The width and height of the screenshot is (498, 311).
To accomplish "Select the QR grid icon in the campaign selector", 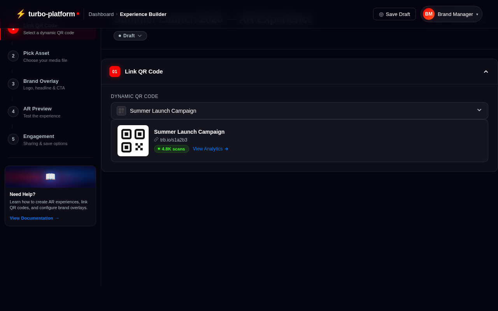I will click(121, 111).
